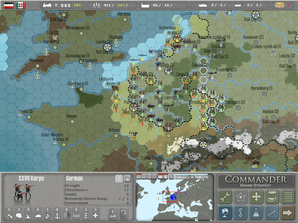This screenshot has height=223, width=298.
Task: Select the triple chevron tech icon
Action: click(86, 216)
